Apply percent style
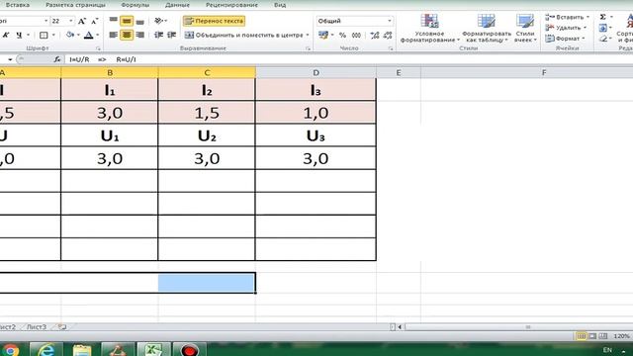This screenshot has height=356, width=633. pyautogui.click(x=342, y=36)
